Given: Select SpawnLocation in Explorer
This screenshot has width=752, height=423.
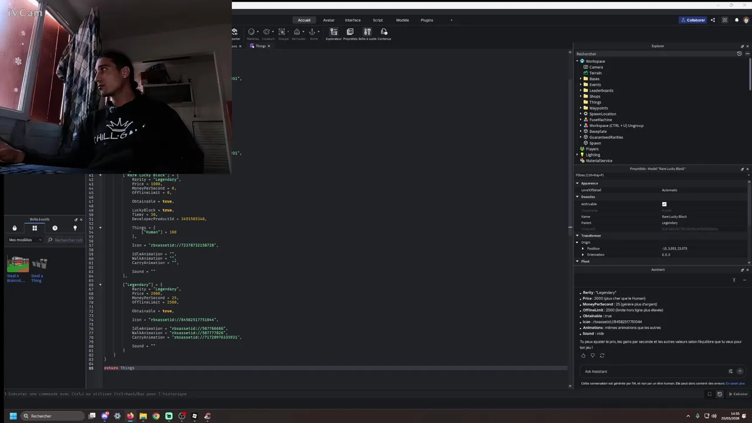Looking at the screenshot, I should pos(602,114).
